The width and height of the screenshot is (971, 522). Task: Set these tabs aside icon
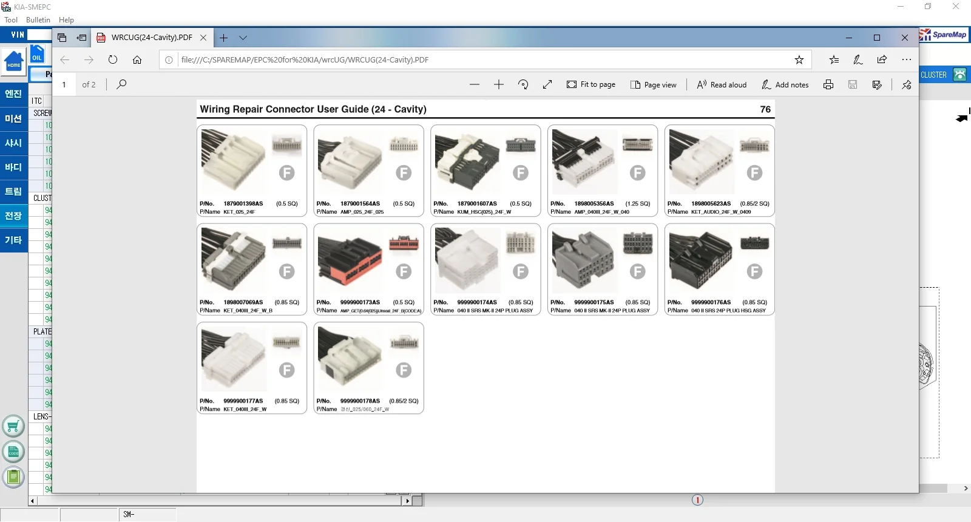[x=81, y=38]
